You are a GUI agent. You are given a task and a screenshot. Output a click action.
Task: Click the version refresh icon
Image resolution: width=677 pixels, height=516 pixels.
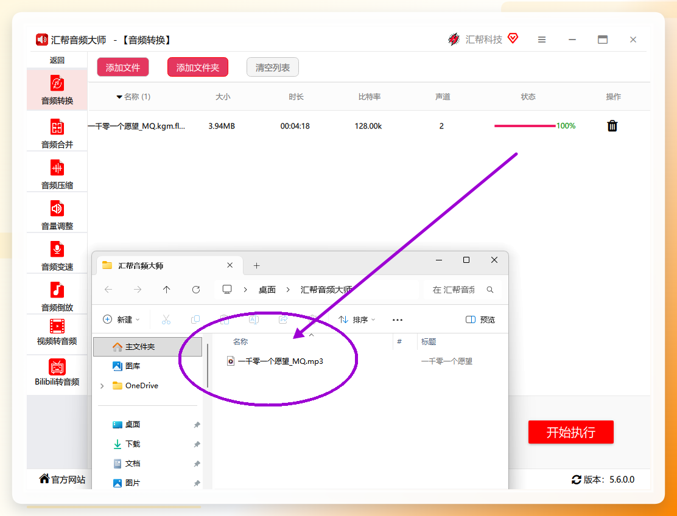pyautogui.click(x=576, y=479)
